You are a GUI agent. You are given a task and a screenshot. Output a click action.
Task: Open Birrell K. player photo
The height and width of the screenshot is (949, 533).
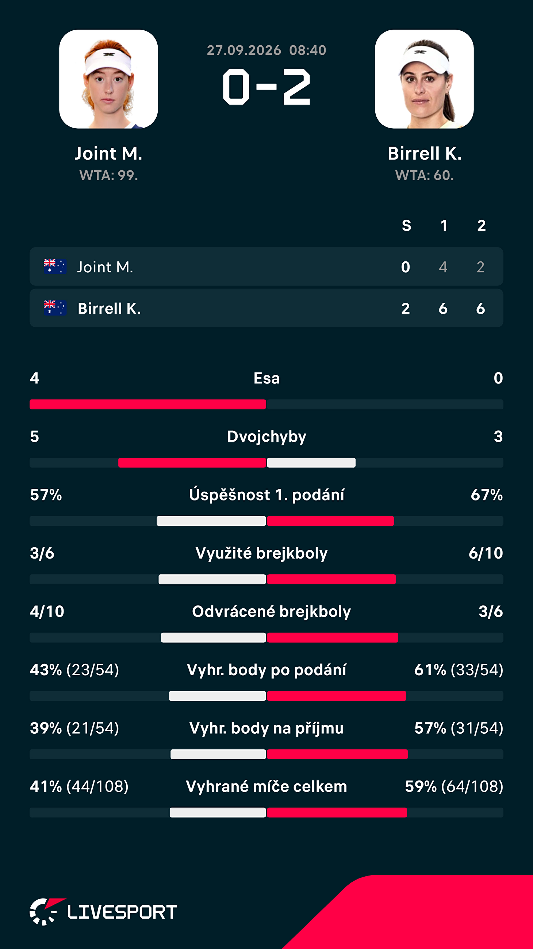click(424, 79)
